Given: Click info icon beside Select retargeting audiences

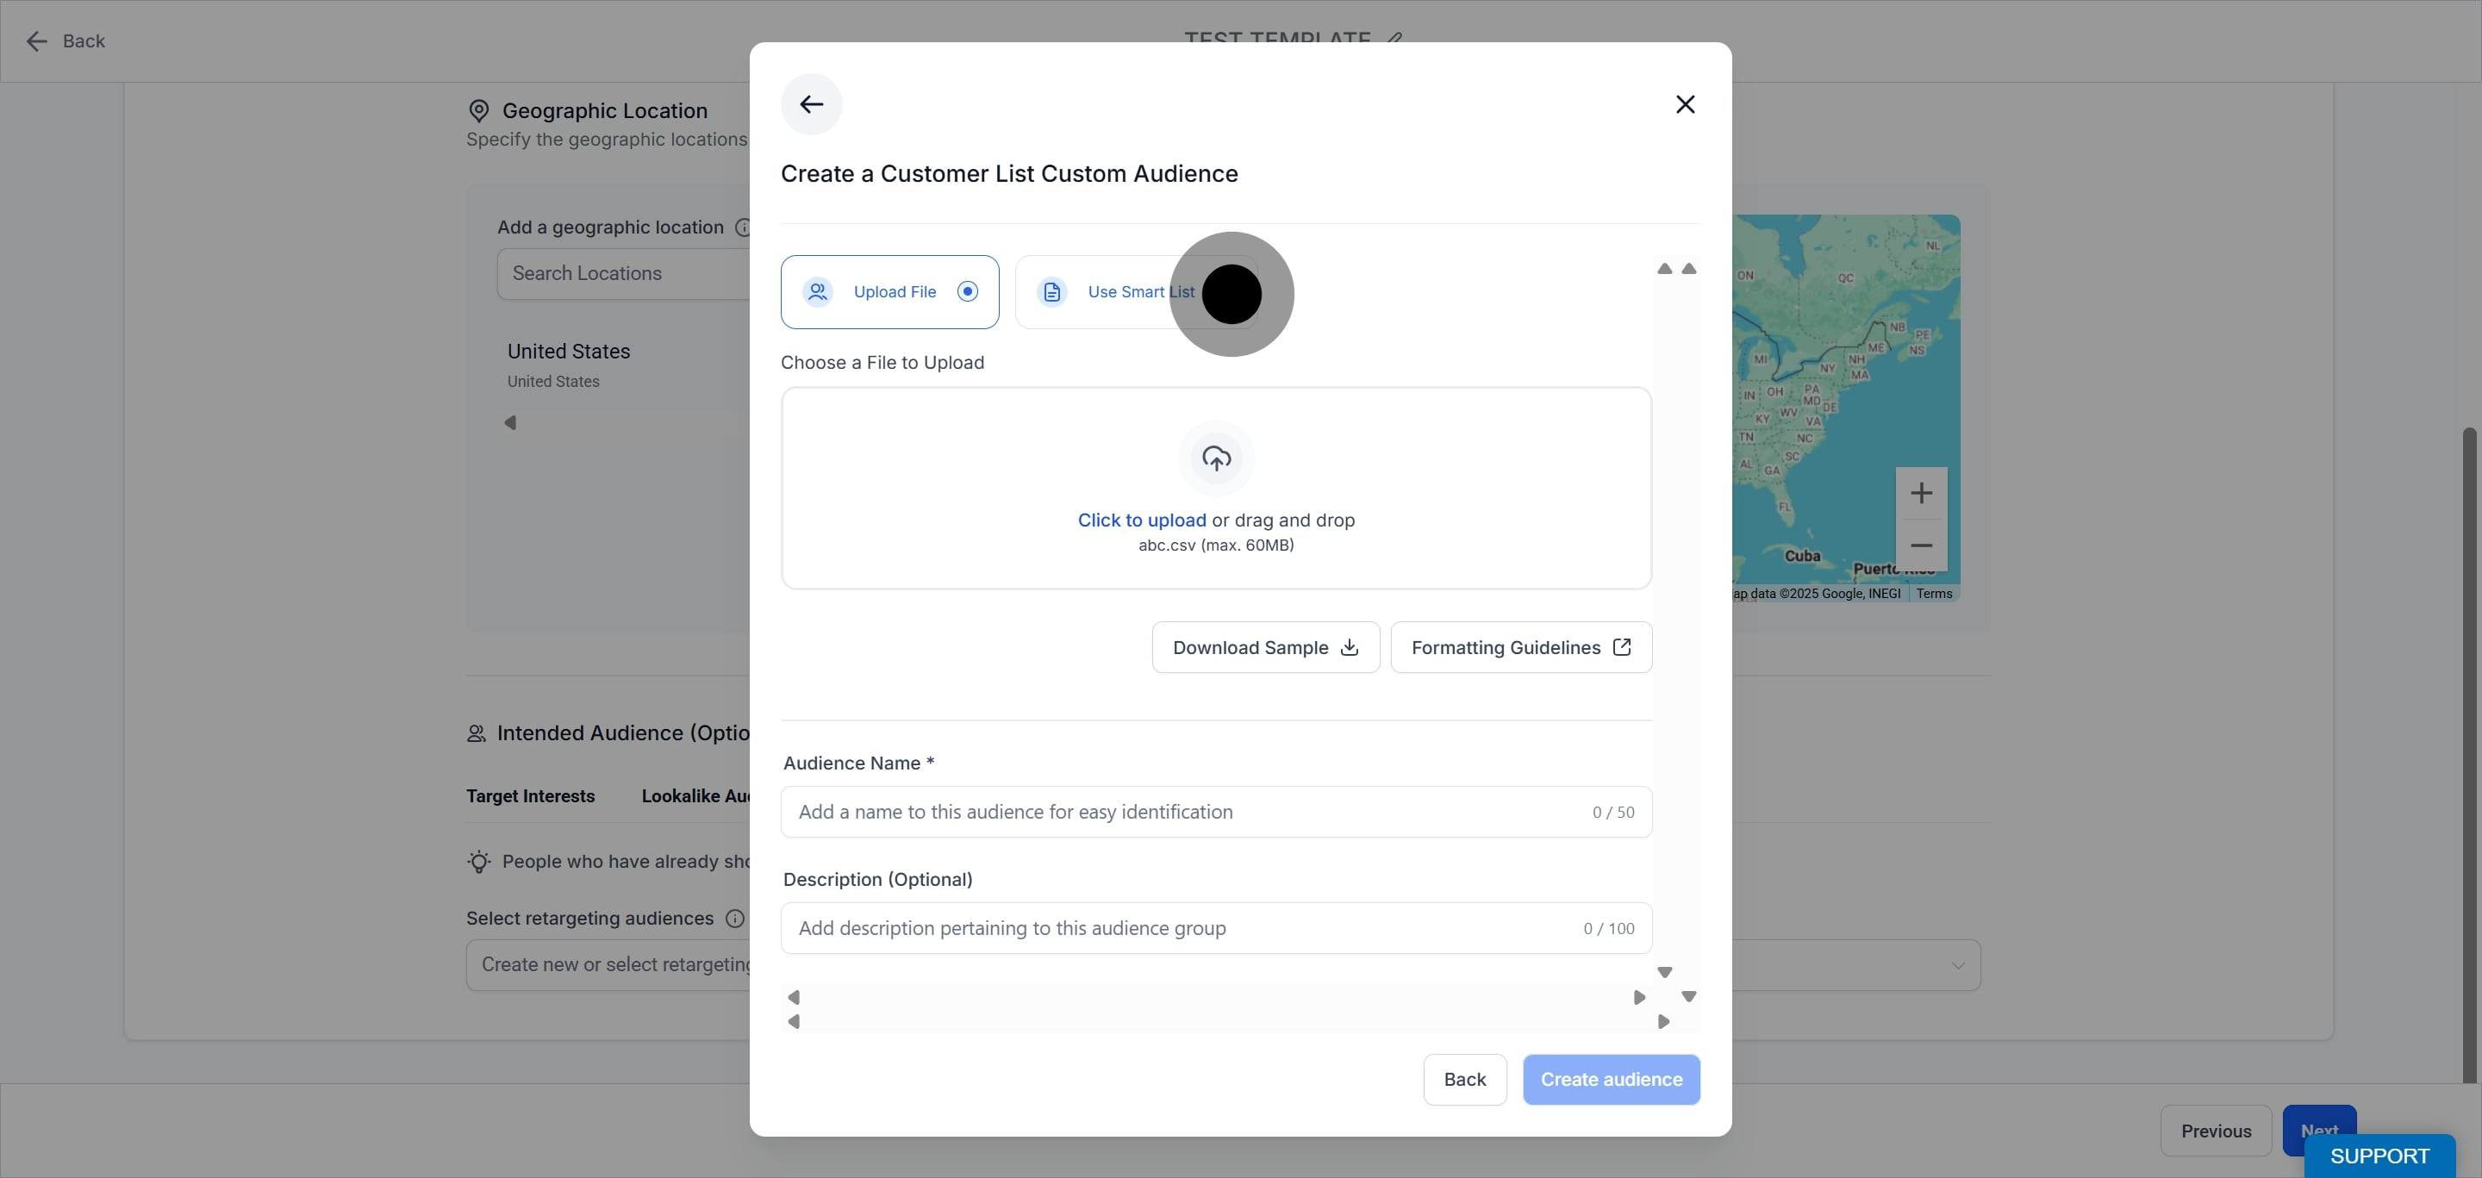Looking at the screenshot, I should tap(734, 919).
